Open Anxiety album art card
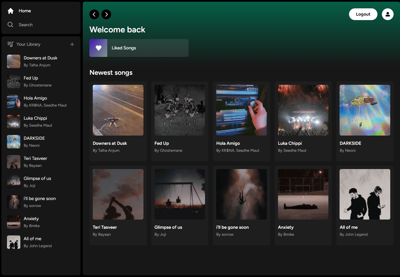 point(303,194)
